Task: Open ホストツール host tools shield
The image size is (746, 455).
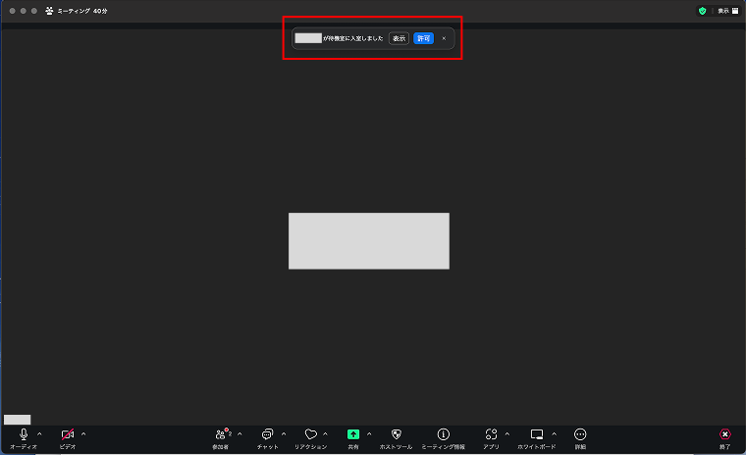Action: tap(396, 434)
